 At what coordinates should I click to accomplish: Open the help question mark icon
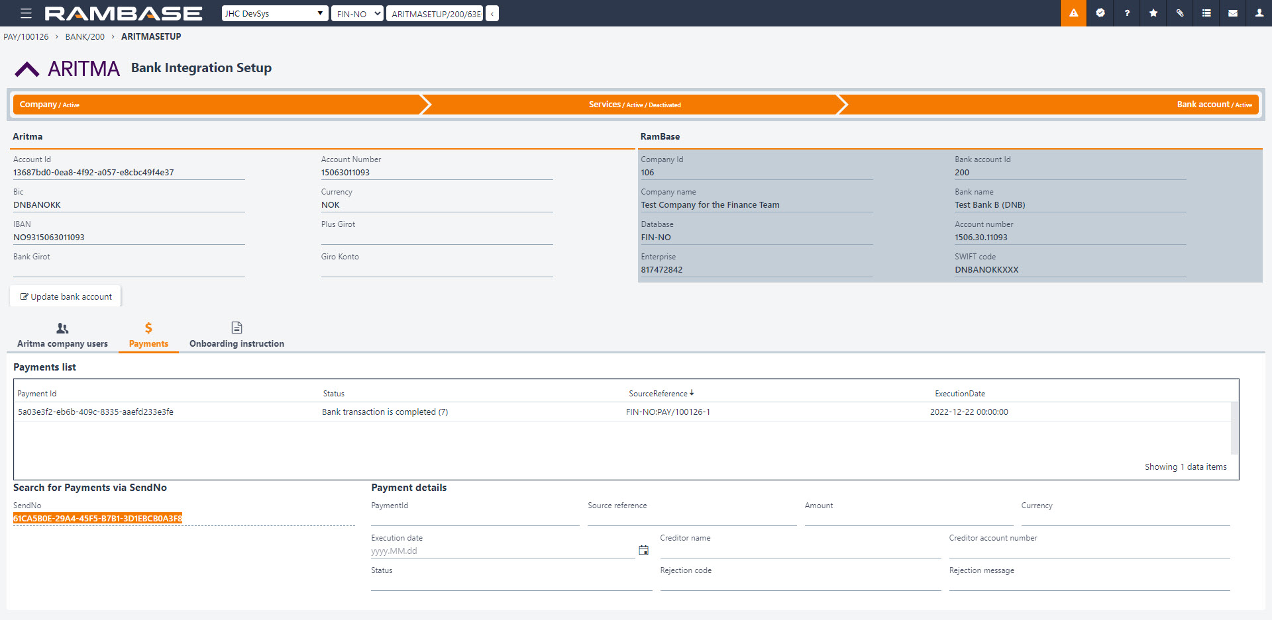pyautogui.click(x=1126, y=13)
